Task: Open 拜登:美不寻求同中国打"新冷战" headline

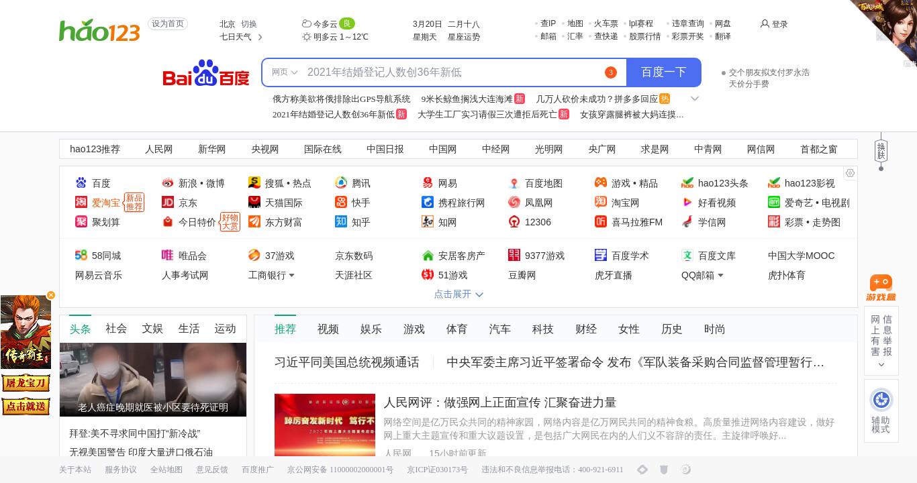Action: click(135, 433)
